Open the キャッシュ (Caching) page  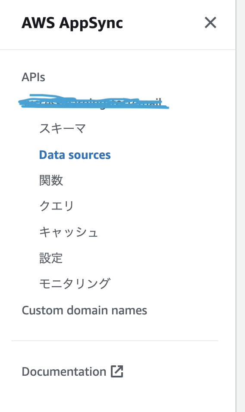69,232
